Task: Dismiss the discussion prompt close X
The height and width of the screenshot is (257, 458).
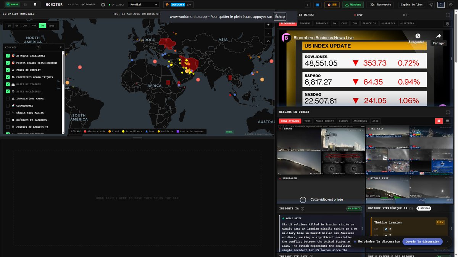Action: (x=448, y=241)
